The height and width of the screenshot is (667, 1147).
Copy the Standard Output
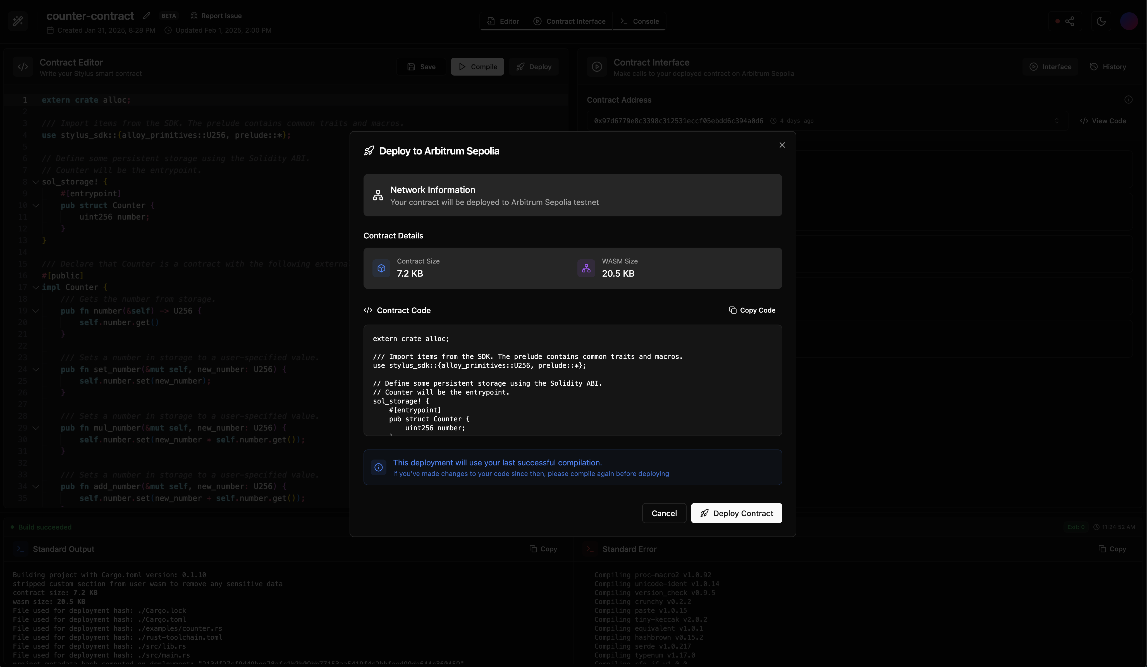543,549
